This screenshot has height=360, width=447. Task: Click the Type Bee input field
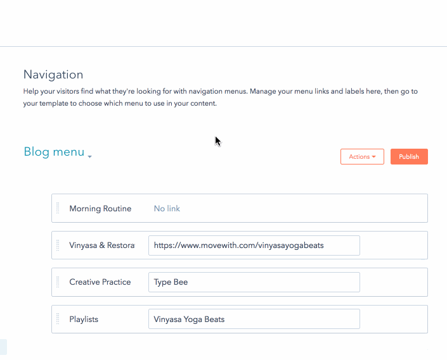[x=254, y=282]
